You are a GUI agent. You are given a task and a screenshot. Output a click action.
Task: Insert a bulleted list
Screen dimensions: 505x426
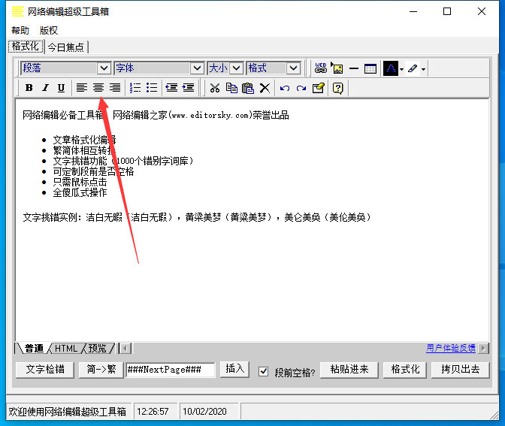pyautogui.click(x=152, y=88)
